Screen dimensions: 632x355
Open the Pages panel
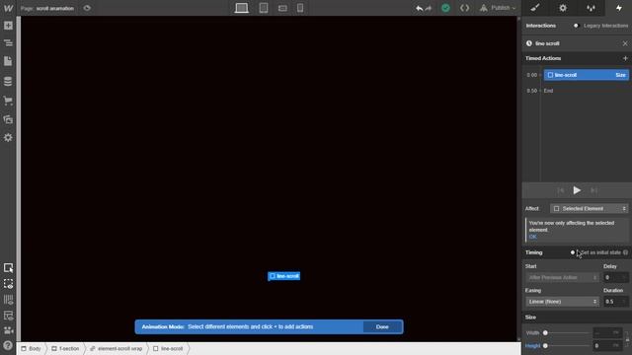8,61
